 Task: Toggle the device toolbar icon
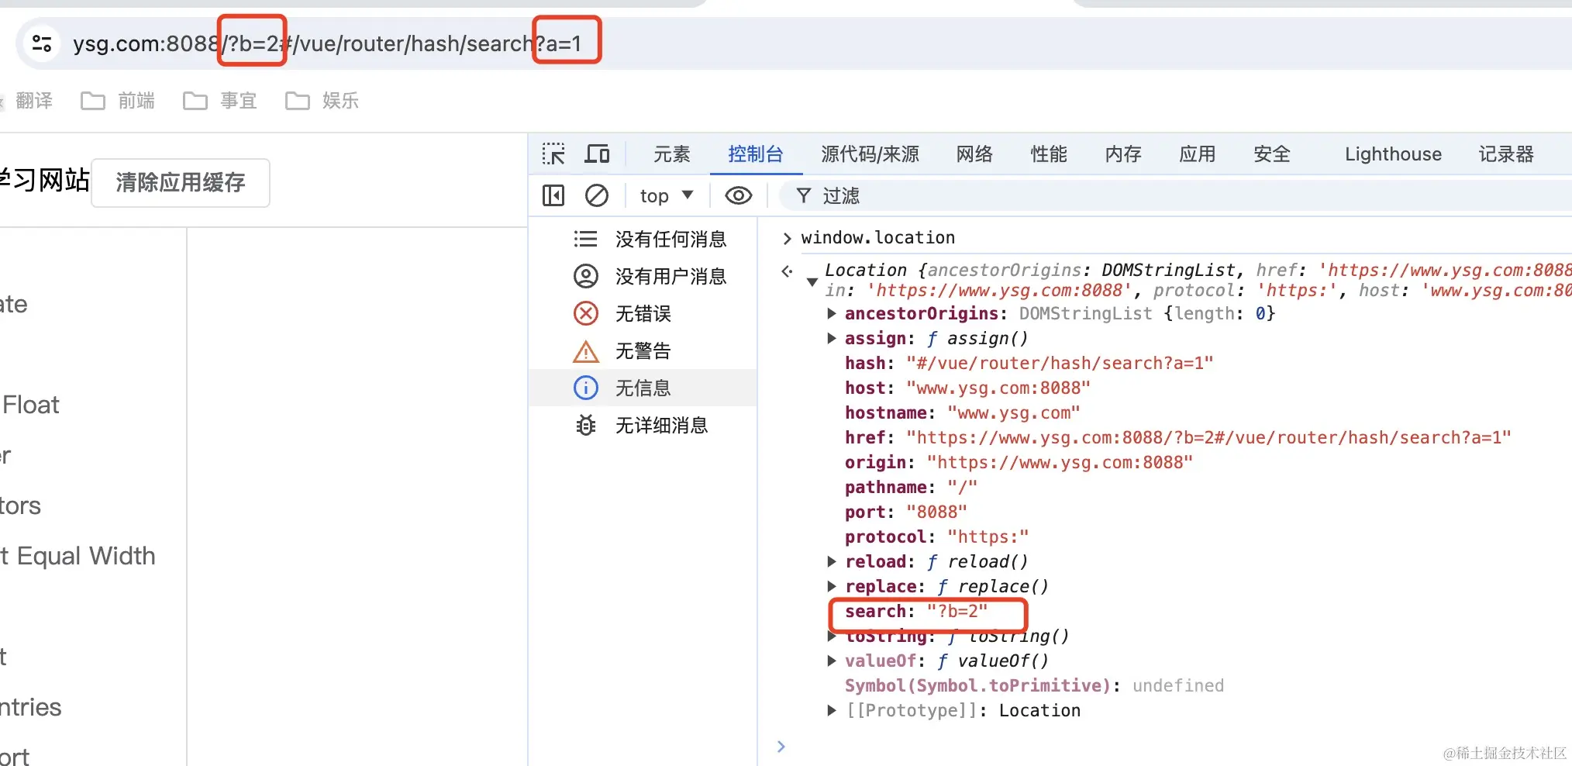(x=597, y=154)
